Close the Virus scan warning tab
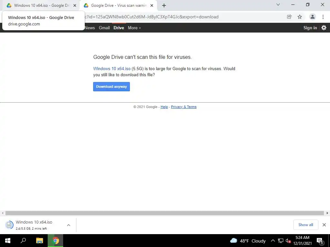The width and height of the screenshot is (330, 247). click(152, 5)
